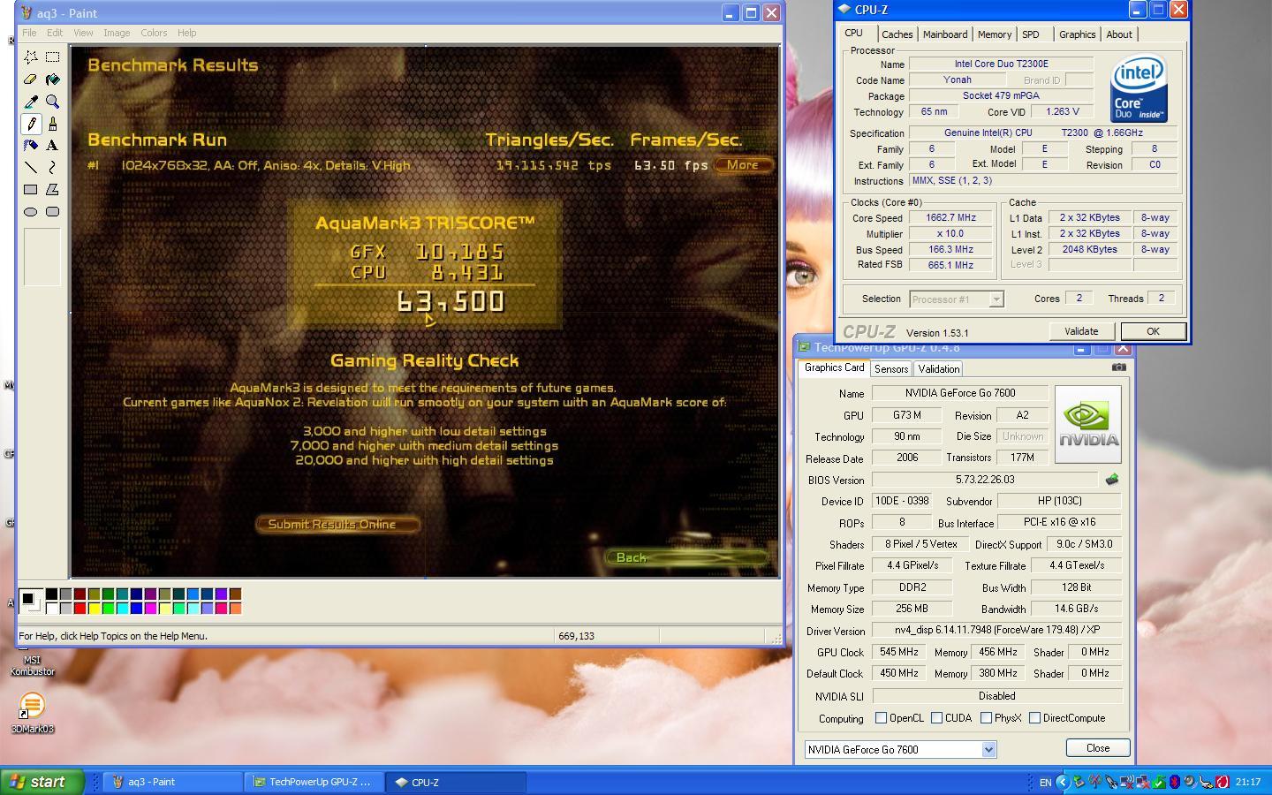Viewport: 1272px width, 795px height.
Task: Open the Validation tab in GPU-Z
Action: 938,369
